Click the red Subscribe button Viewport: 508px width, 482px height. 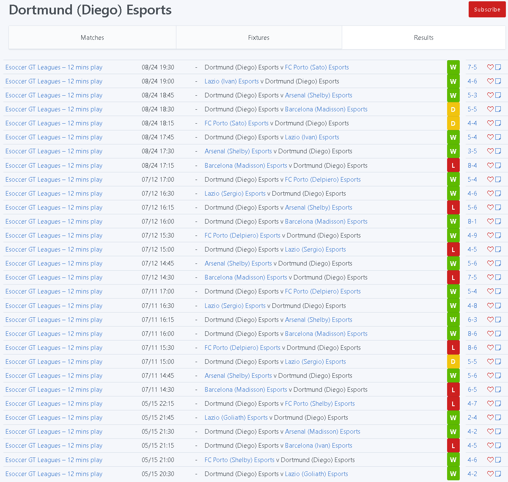point(487,9)
